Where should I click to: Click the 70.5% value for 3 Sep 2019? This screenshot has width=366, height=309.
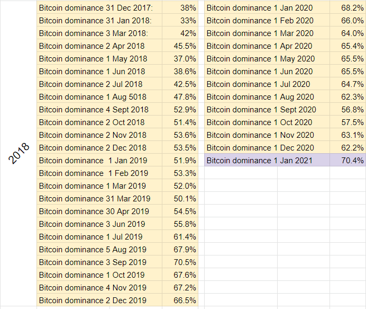click(180, 262)
